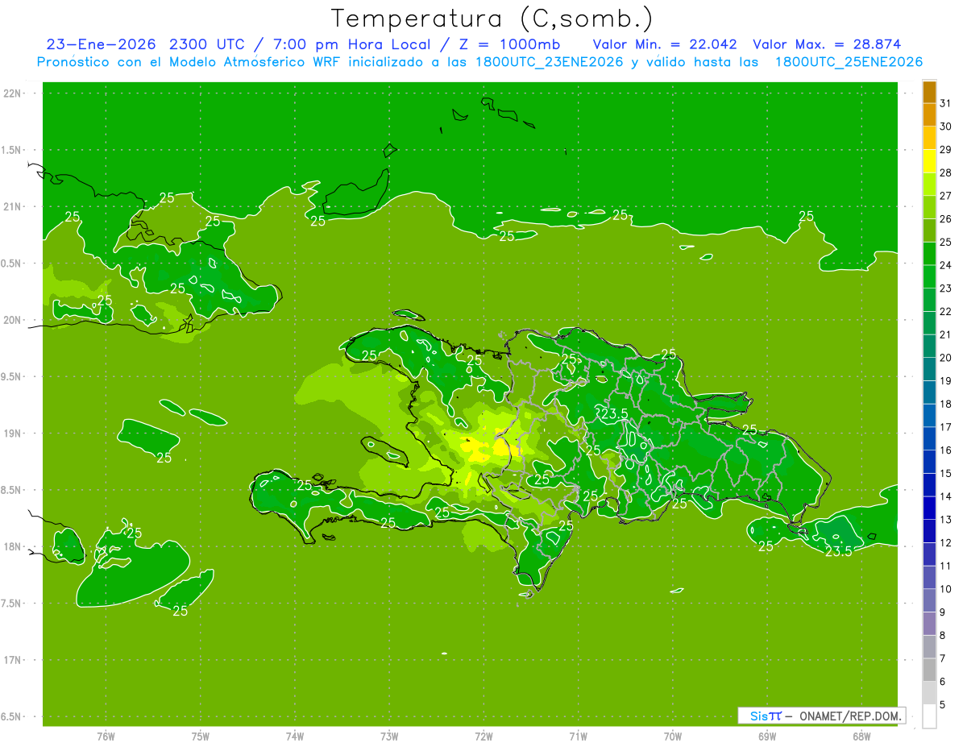Choose the light gray swatch between 5 and 6
The image size is (967, 747).
929,693
